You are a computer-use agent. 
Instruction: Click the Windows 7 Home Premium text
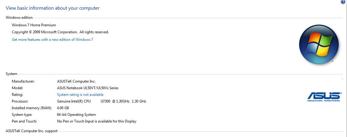[34, 25]
